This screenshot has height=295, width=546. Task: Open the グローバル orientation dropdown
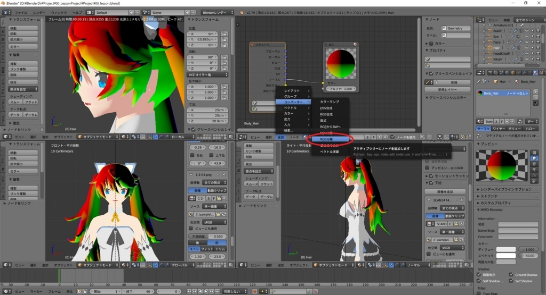pyautogui.click(x=183, y=265)
